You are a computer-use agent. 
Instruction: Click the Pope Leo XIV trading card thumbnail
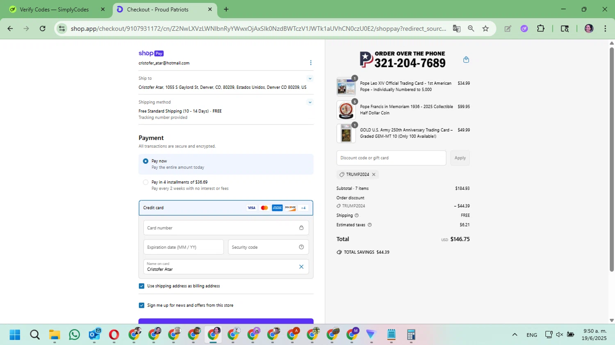click(346, 86)
